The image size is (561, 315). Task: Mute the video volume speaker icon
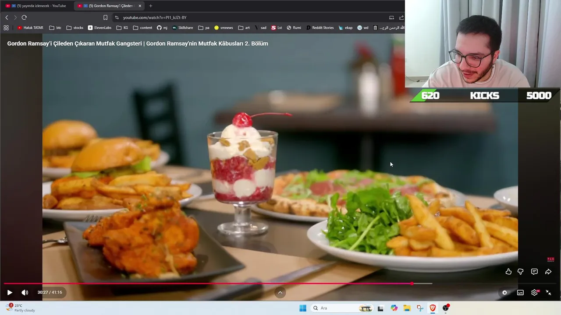[25, 293]
